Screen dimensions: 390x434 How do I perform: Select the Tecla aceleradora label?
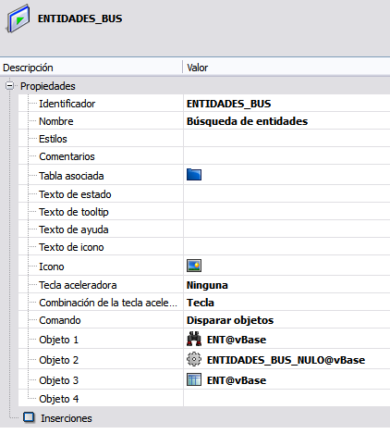[78, 285]
